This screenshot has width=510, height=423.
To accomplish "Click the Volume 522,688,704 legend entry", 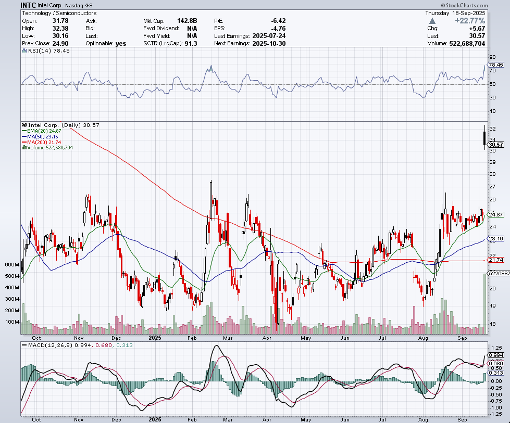I will 50,147.
